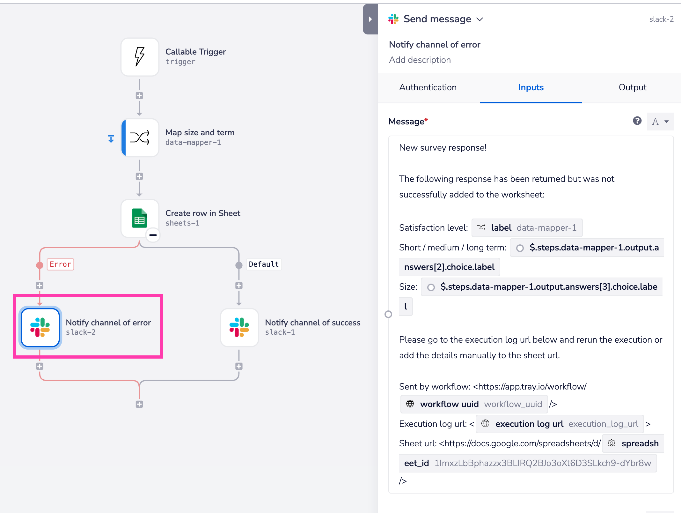
Task: Click the connector circle left of the Message field
Action: (388, 315)
